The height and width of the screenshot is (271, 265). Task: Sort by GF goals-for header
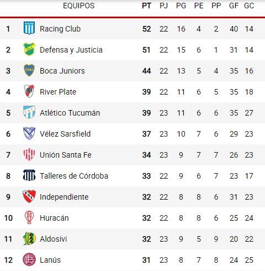pos(234,6)
